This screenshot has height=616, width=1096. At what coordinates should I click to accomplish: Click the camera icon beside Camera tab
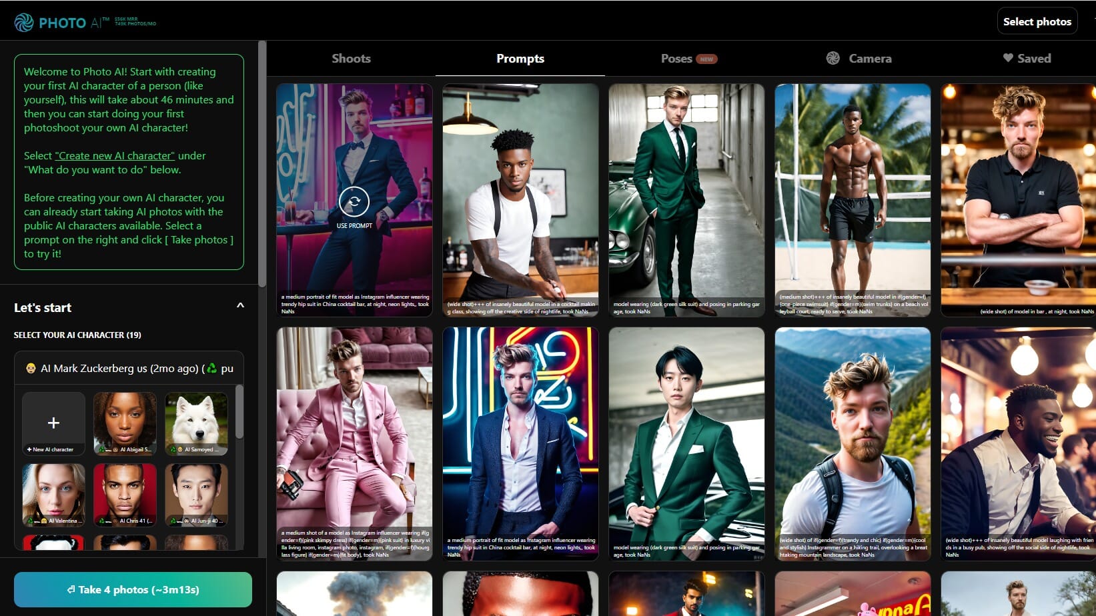pyautogui.click(x=832, y=58)
